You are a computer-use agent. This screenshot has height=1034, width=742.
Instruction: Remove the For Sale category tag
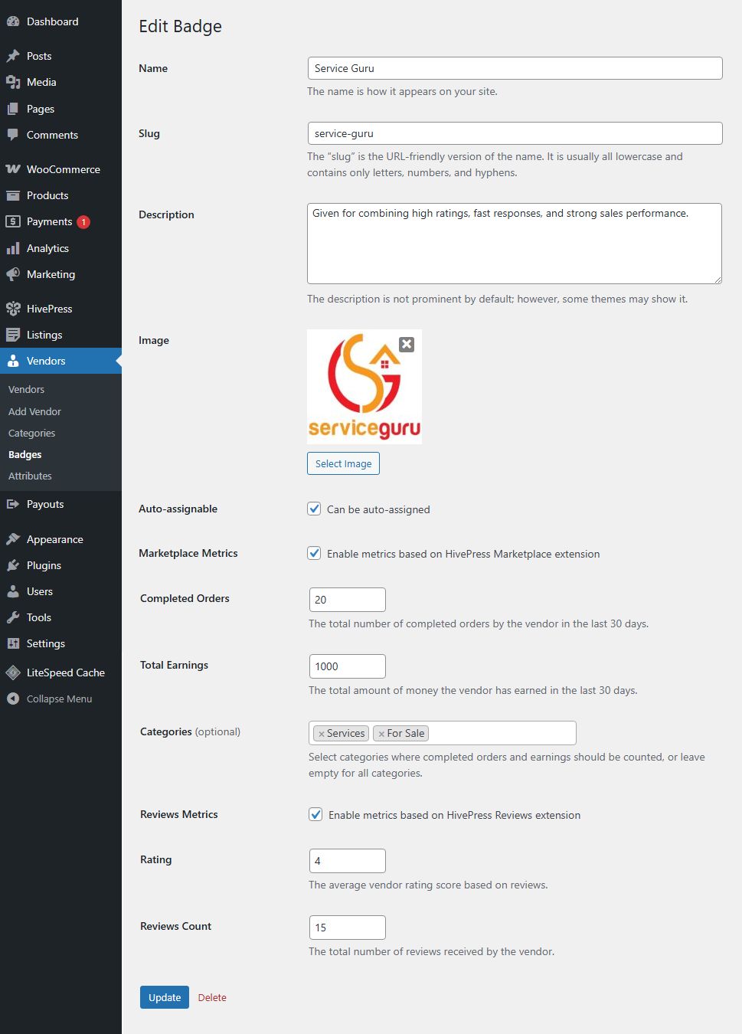tap(381, 734)
